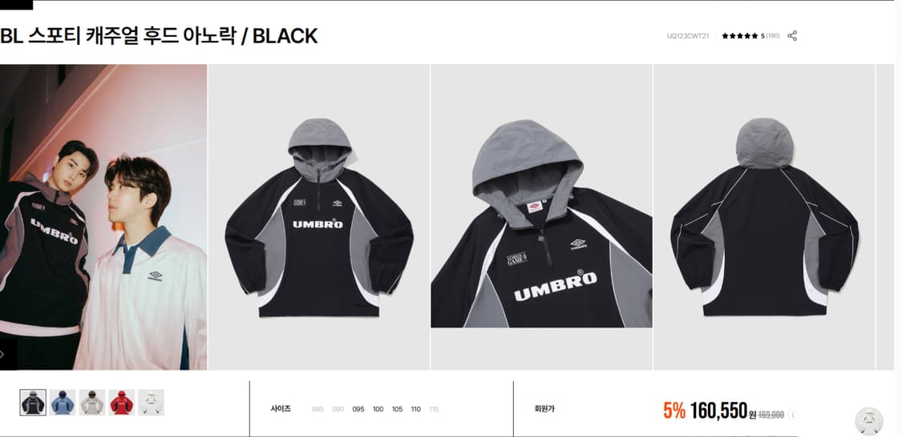
Task: Select the blue anorak color thumbnail
Action: [x=62, y=402]
